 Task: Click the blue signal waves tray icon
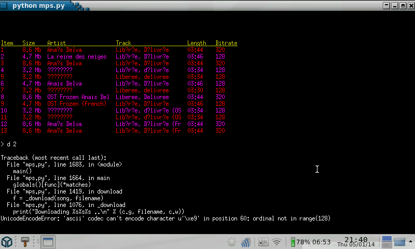(x=245, y=242)
